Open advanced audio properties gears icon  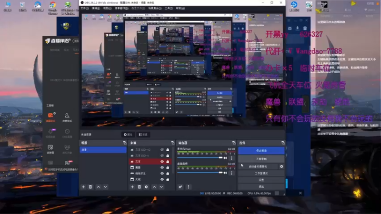pos(180,187)
